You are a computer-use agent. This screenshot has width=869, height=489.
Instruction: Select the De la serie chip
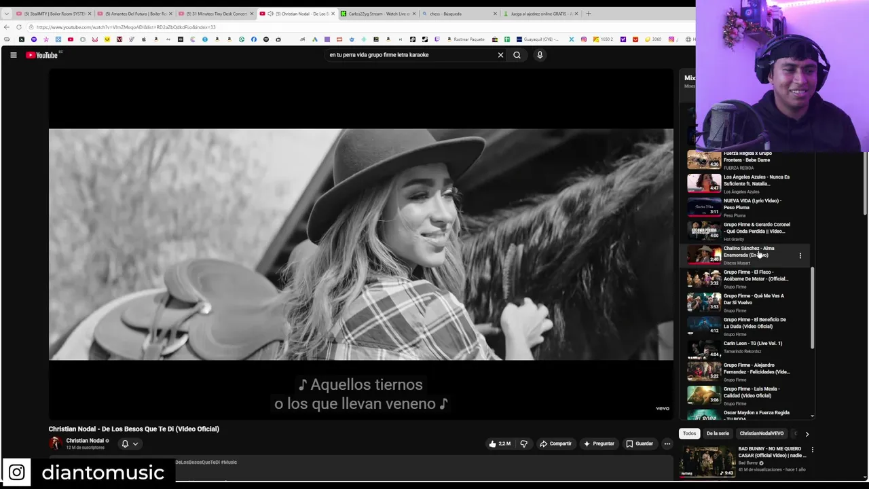click(718, 433)
